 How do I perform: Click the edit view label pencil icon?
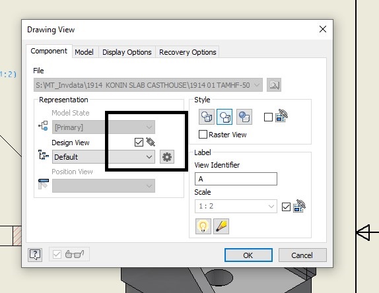pos(221,226)
